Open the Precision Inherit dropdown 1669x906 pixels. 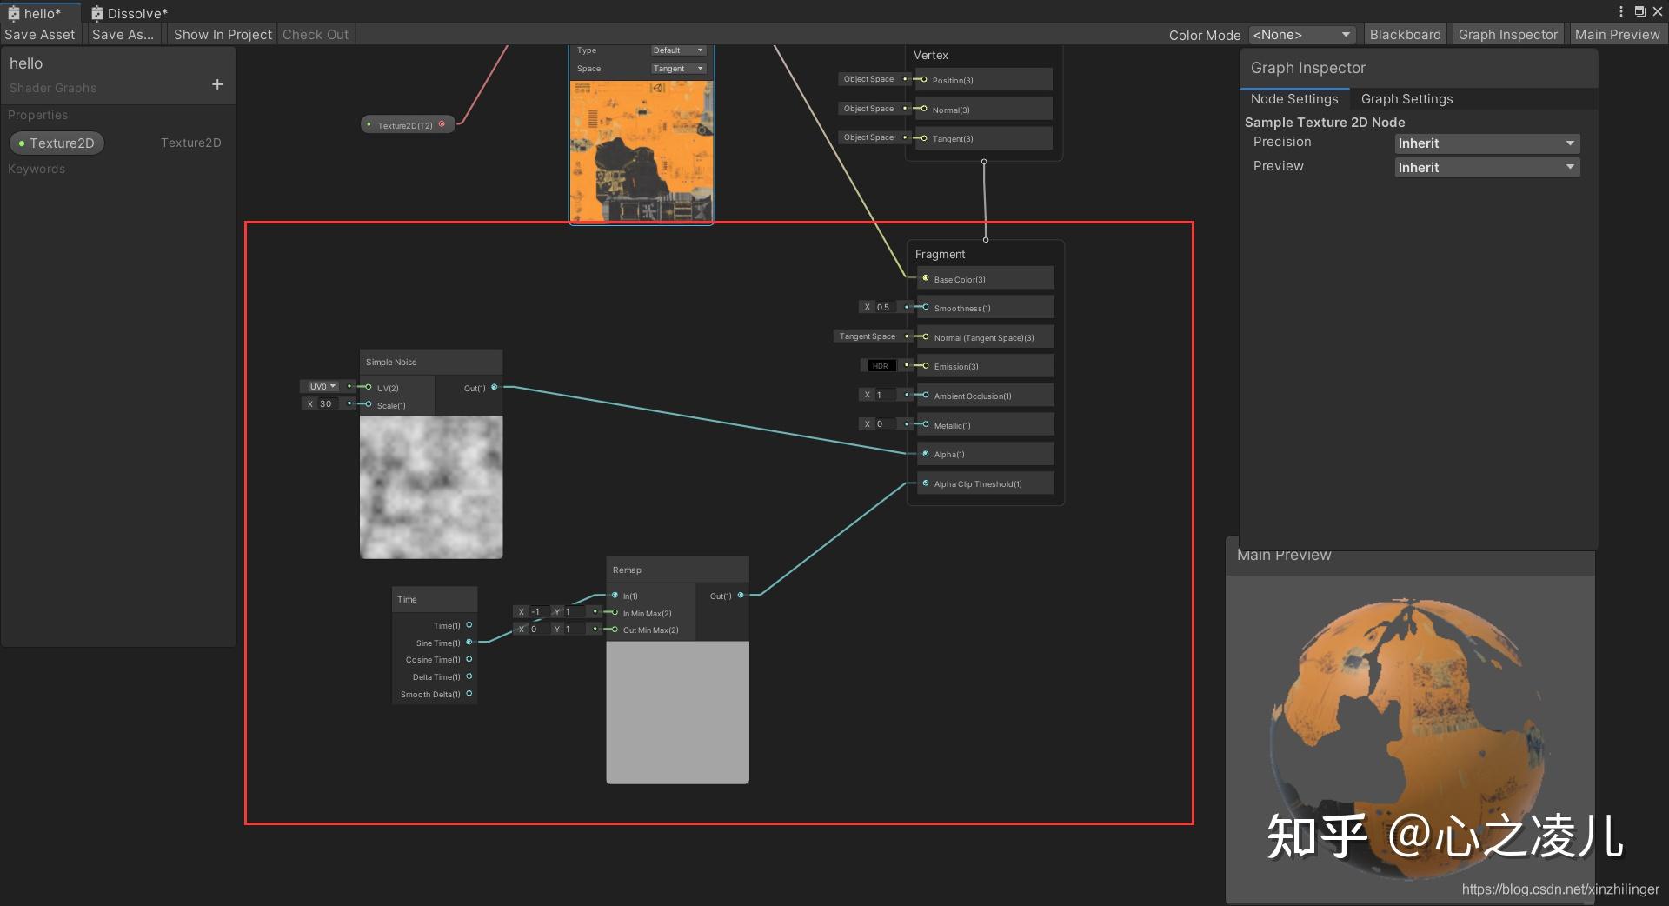click(1486, 143)
